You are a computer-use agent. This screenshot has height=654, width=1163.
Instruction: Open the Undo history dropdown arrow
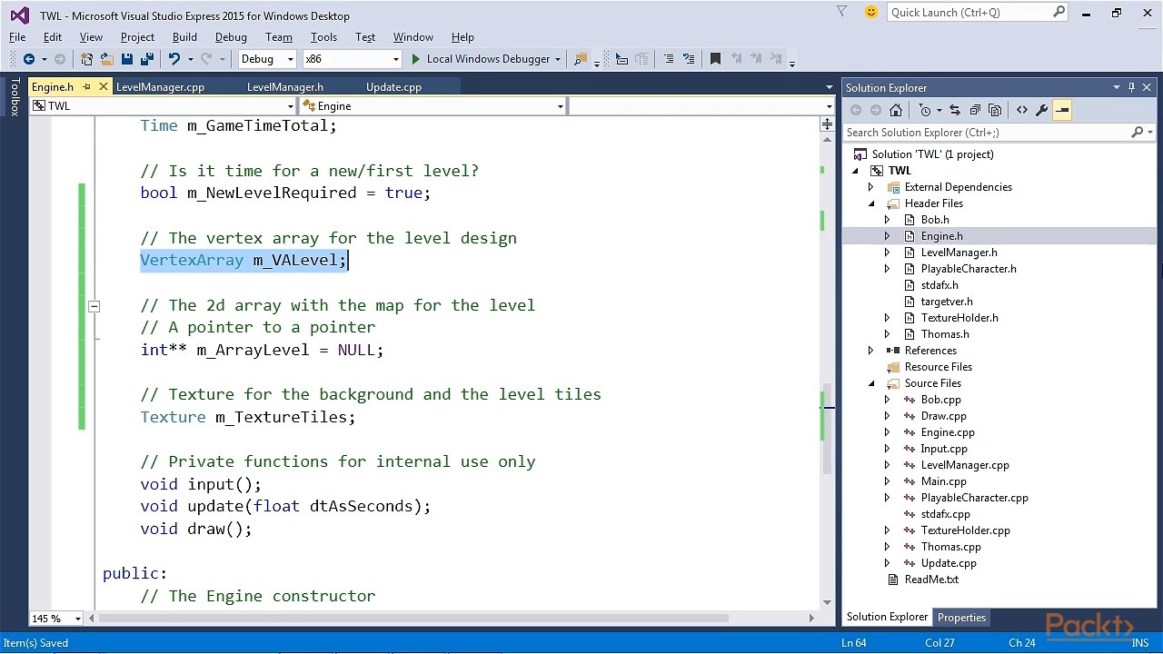pyautogui.click(x=189, y=59)
